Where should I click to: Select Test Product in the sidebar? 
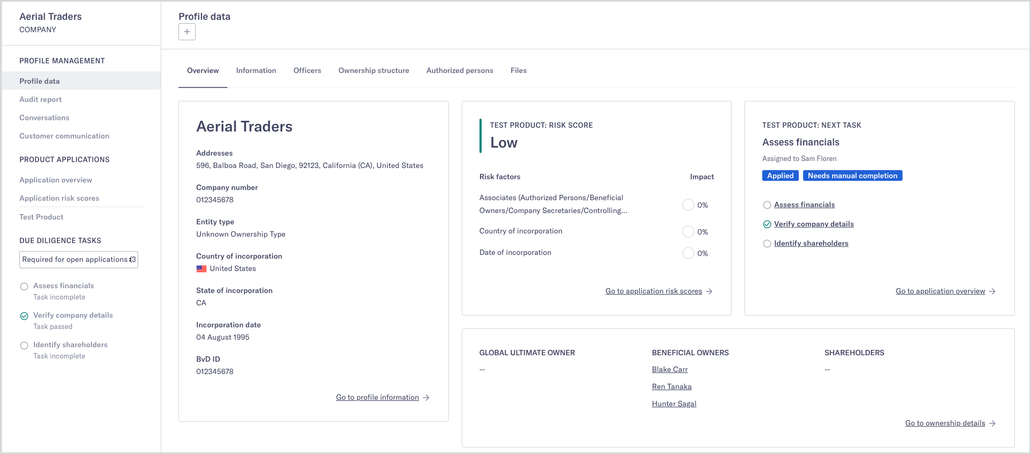point(41,217)
